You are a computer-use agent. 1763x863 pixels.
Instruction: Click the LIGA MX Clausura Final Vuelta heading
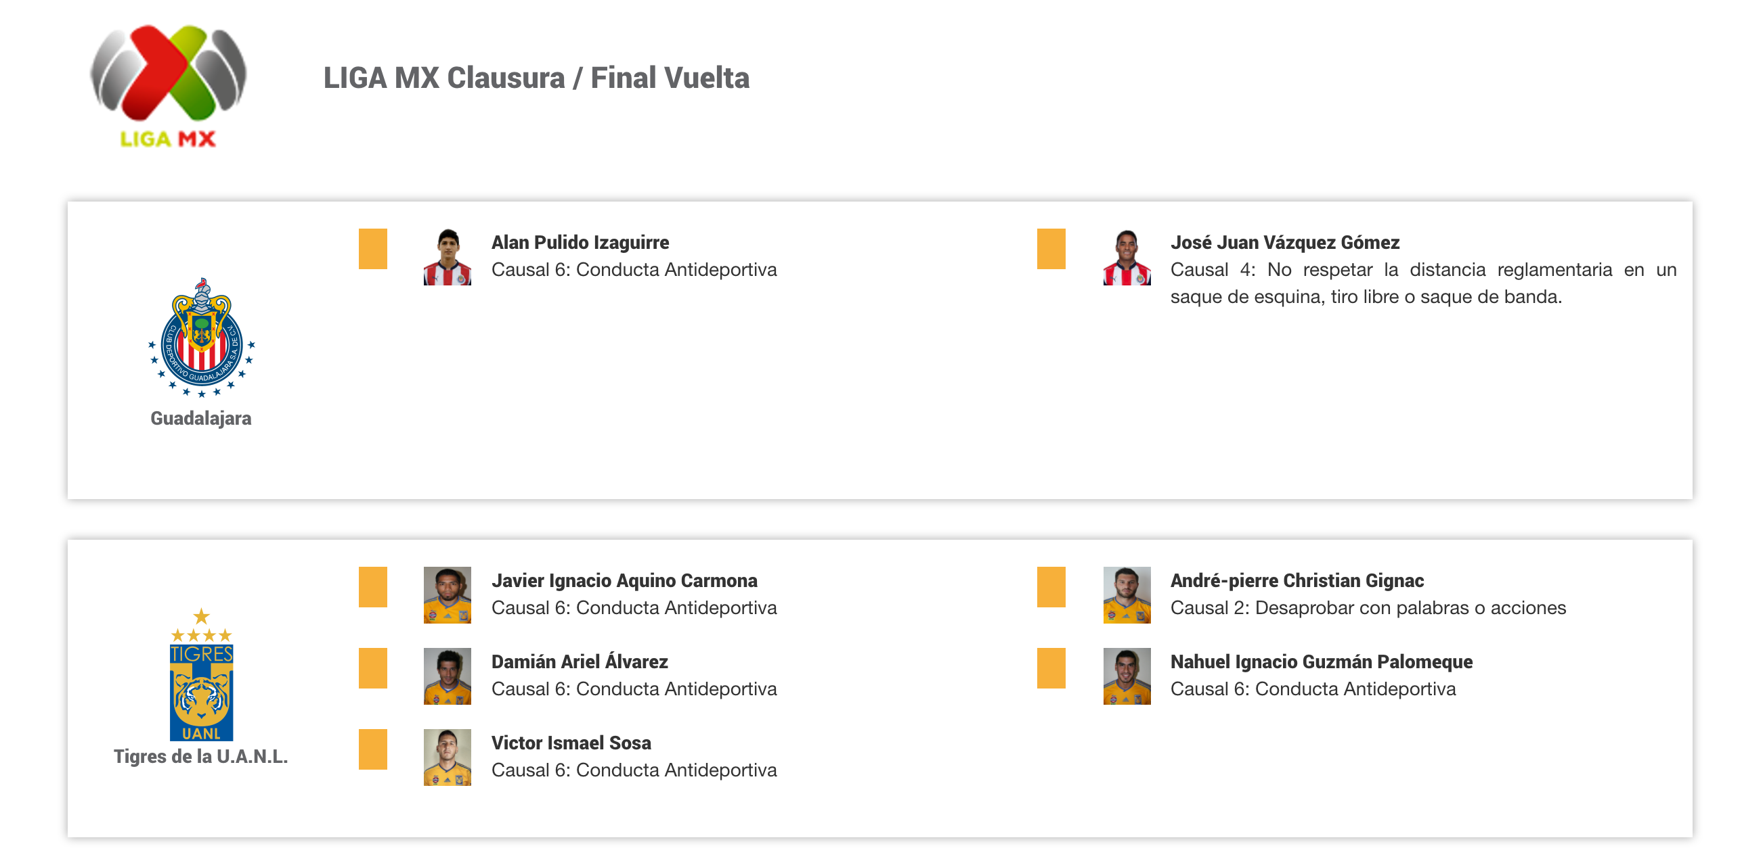536,78
